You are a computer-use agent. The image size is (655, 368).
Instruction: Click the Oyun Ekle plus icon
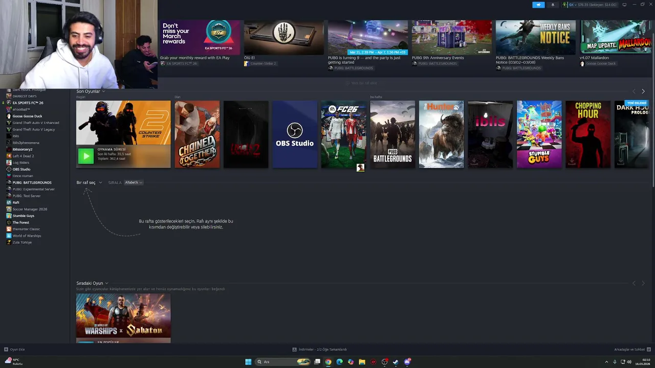click(6, 350)
